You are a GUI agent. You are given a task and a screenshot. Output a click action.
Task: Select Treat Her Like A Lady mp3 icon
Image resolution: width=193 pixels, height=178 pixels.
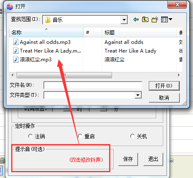(x=16, y=51)
